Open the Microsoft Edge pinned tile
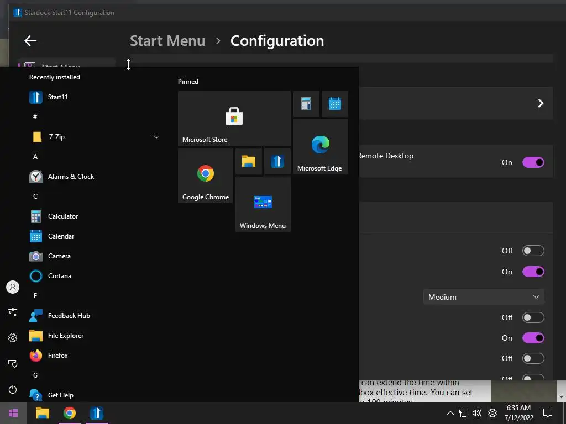This screenshot has width=566, height=424. tap(321, 147)
